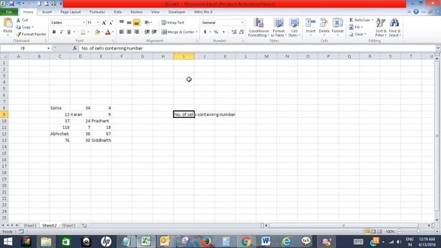Switch to the Page Layout tab
This screenshot has width=441, height=248.
click(70, 12)
